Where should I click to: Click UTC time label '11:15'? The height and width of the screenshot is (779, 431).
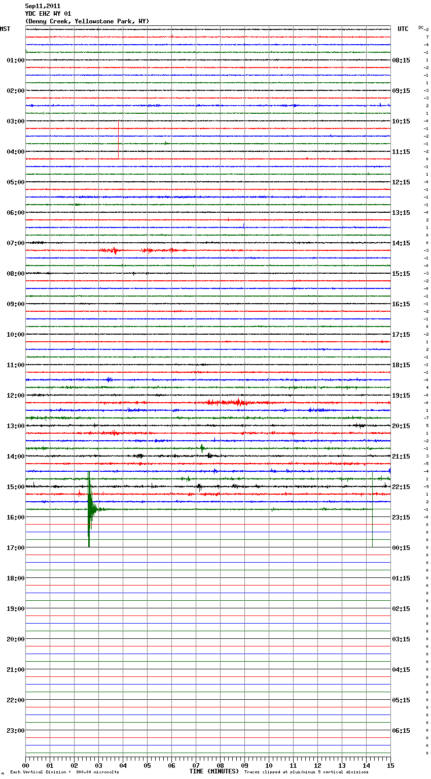[401, 152]
